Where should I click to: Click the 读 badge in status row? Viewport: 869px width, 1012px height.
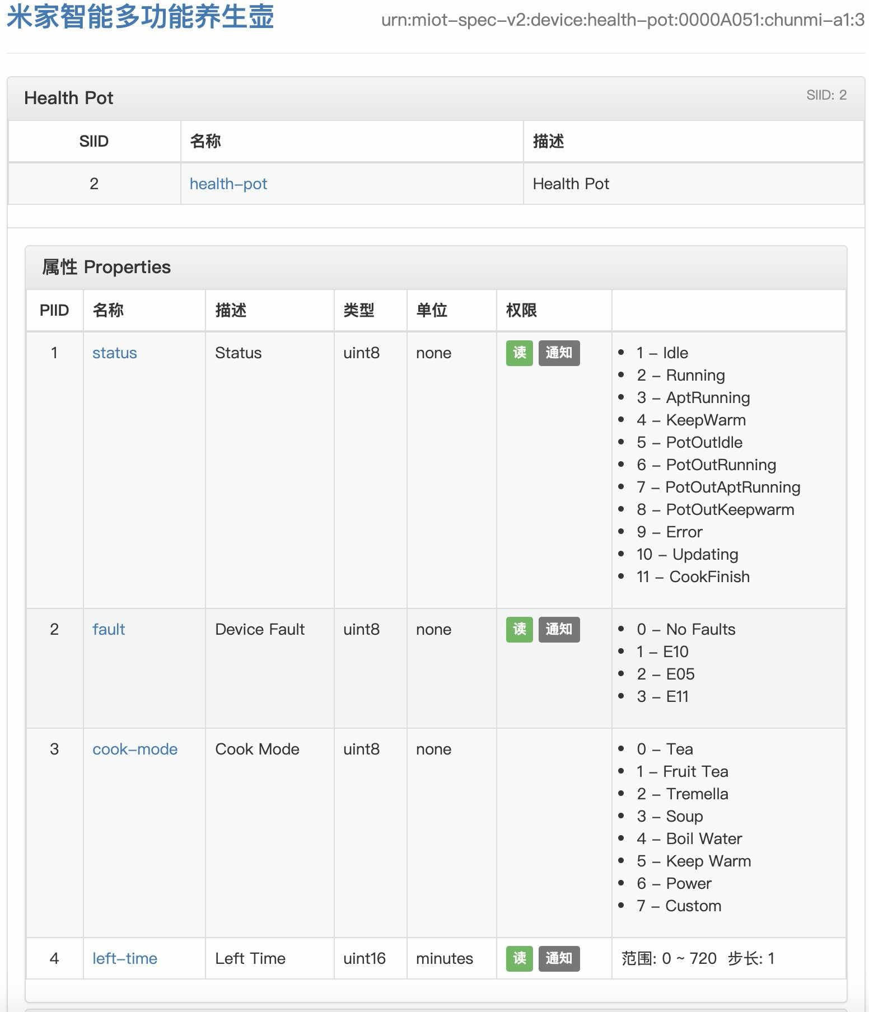pos(520,353)
